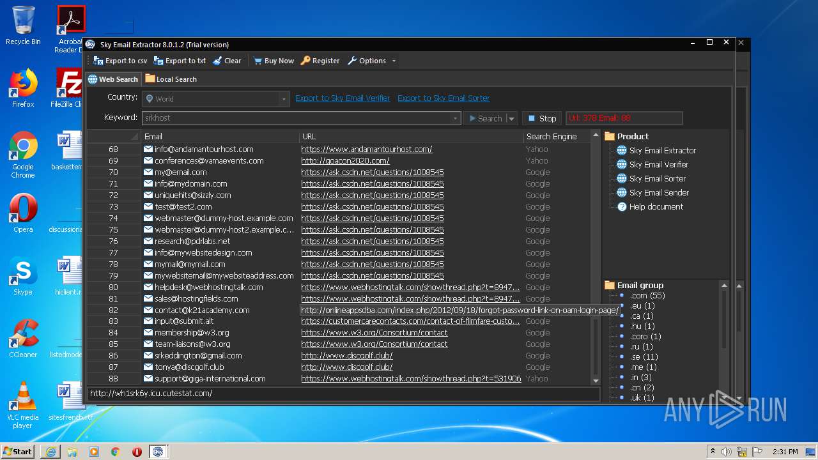Click the status bar showing wh1srk6y.icu.cutestat.com
818x460 pixels.
coord(344,394)
